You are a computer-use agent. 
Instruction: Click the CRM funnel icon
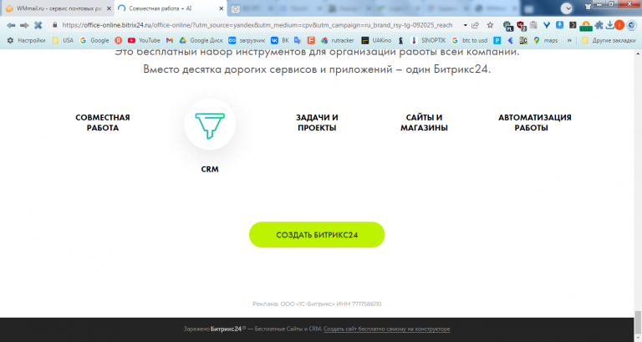tap(210, 125)
